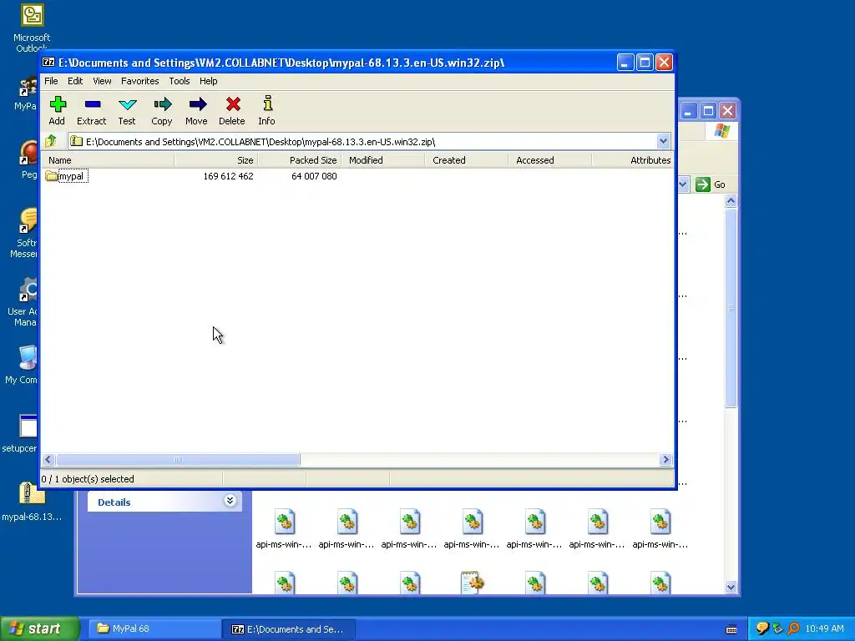The height and width of the screenshot is (641, 855).
Task: Click the 64 007 080 packed size value
Action: tap(314, 176)
